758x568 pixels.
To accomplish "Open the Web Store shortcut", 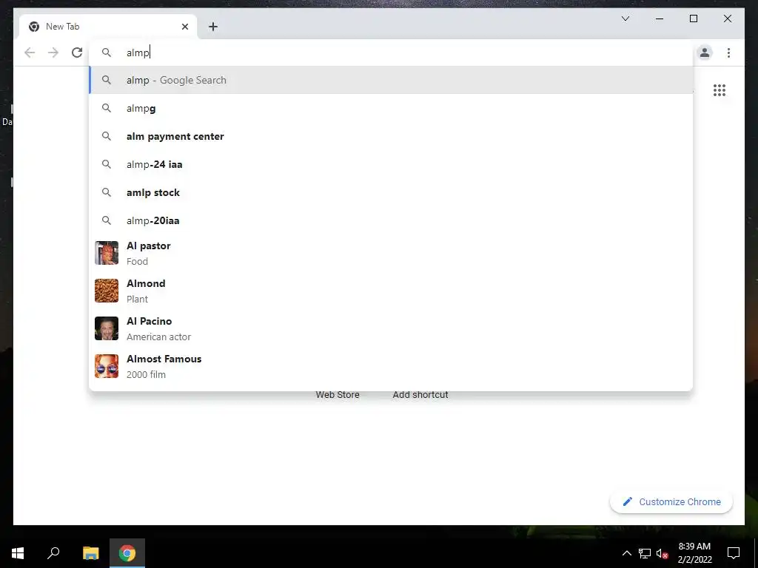I will (338, 395).
